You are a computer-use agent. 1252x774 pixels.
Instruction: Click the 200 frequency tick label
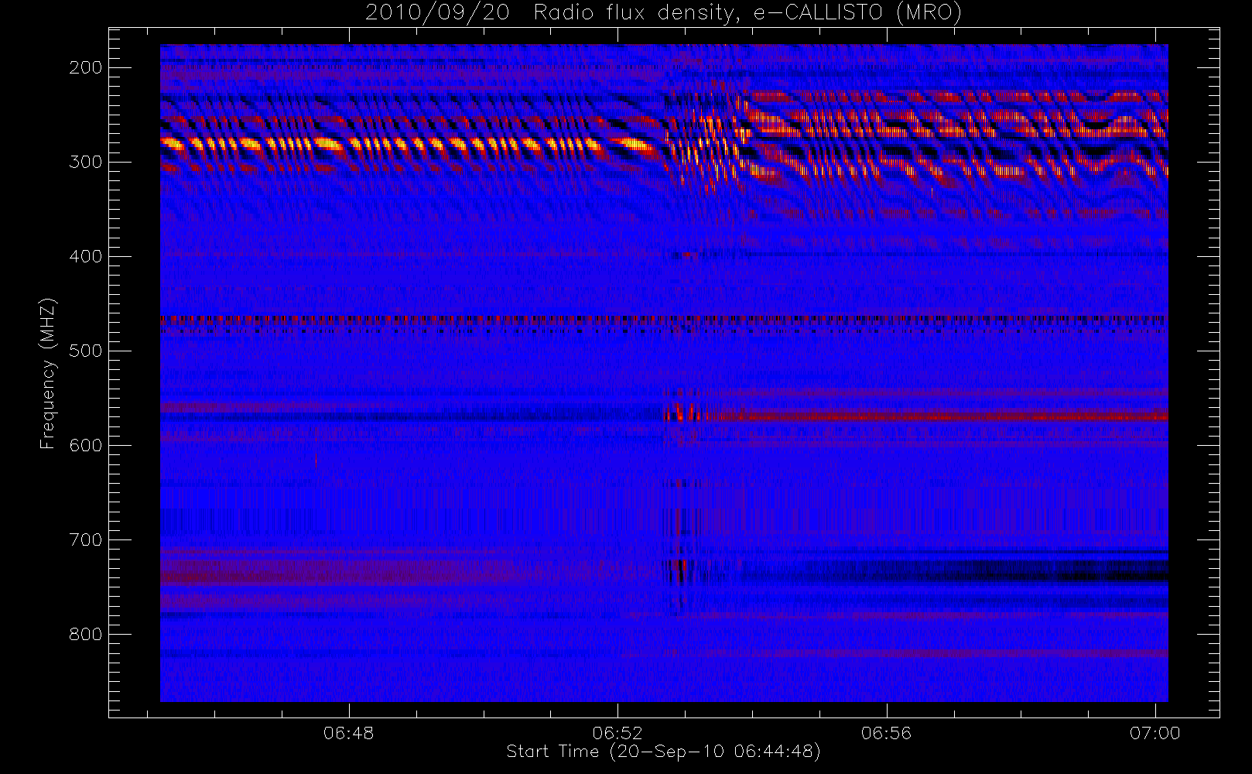86,67
